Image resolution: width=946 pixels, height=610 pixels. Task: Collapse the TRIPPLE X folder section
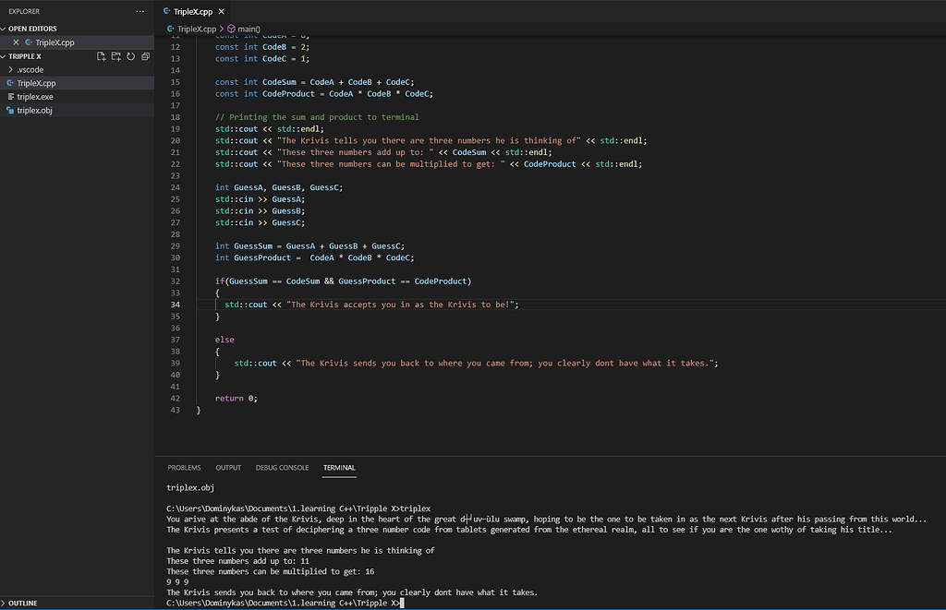[26, 56]
